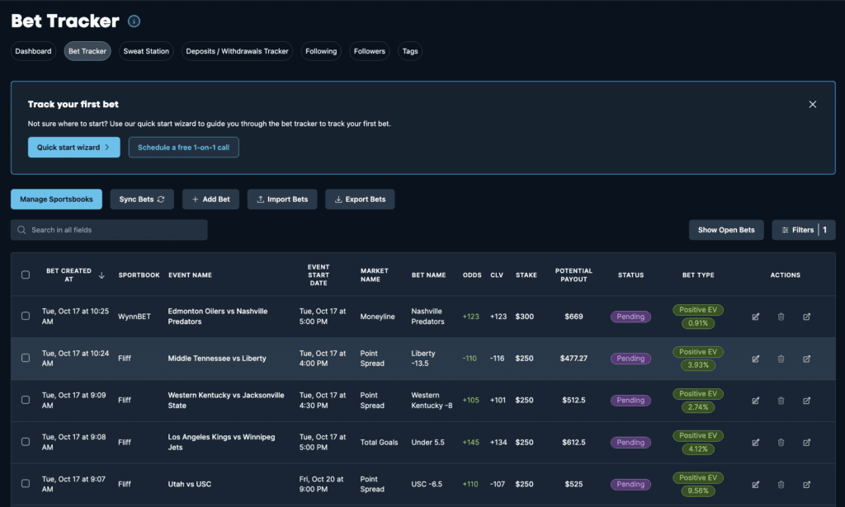
Task: Click the info icon beside Bet Tracker title
Action: click(135, 21)
